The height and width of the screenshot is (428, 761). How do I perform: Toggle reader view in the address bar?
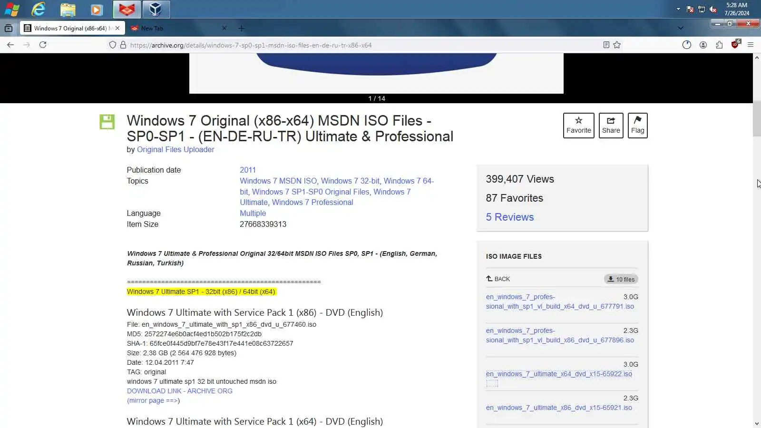pos(606,45)
